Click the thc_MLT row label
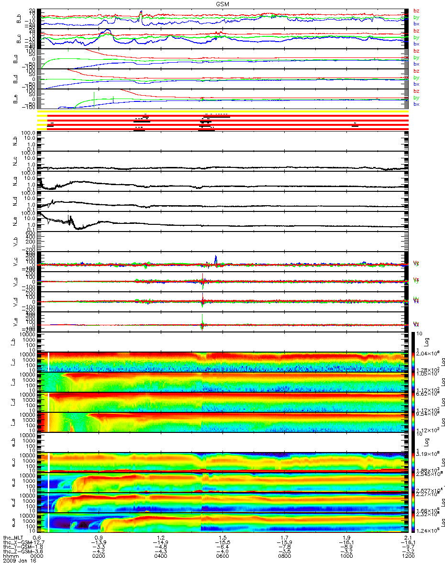The height and width of the screenshot is (574, 445). tap(13, 538)
